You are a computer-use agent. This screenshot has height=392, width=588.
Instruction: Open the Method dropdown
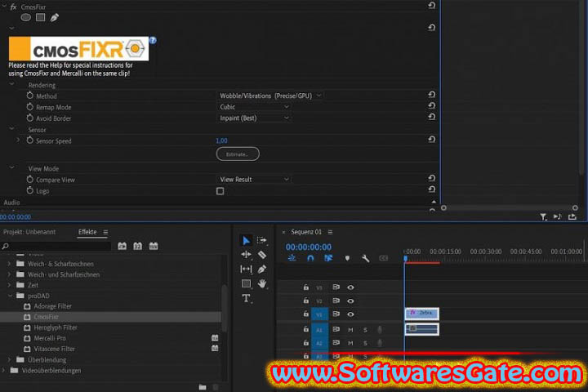pyautogui.click(x=270, y=96)
